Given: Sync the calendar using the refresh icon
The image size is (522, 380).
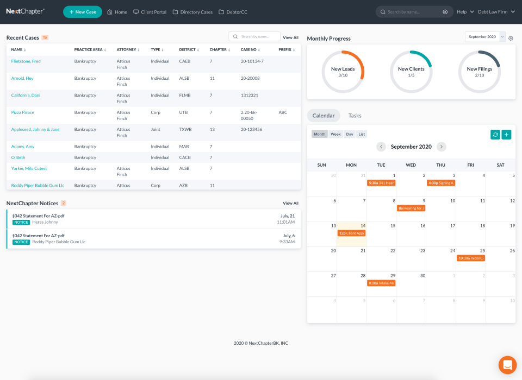Looking at the screenshot, I should pyautogui.click(x=494, y=134).
